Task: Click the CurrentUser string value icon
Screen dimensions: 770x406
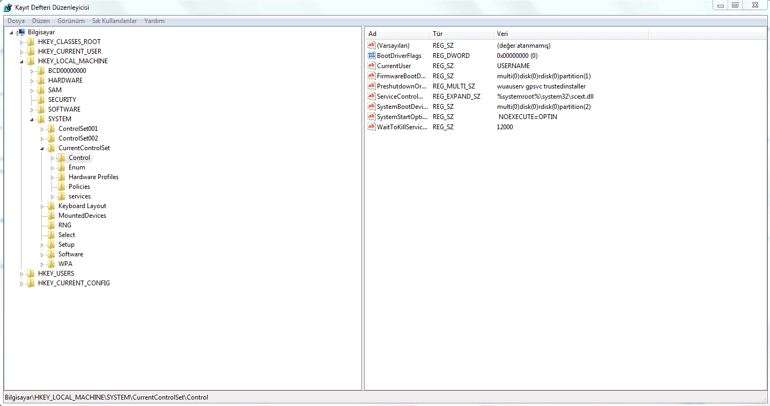Action: (372, 66)
